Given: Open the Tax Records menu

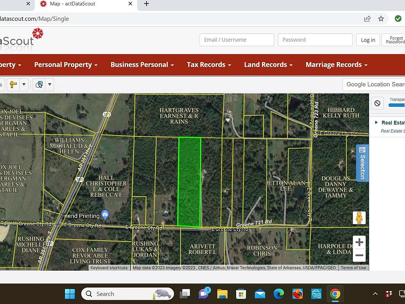Looking at the screenshot, I should (x=209, y=65).
